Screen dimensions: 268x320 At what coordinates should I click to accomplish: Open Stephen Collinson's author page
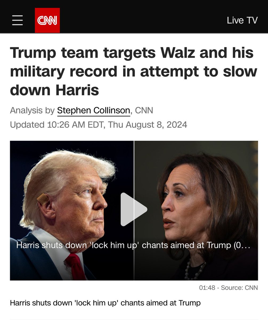[94, 110]
